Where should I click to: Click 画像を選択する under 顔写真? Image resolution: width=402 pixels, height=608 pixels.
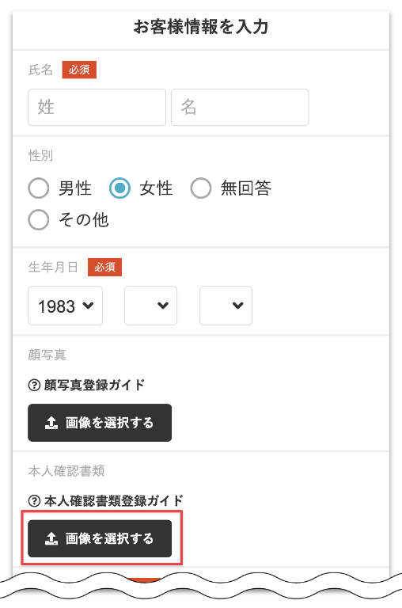click(100, 423)
